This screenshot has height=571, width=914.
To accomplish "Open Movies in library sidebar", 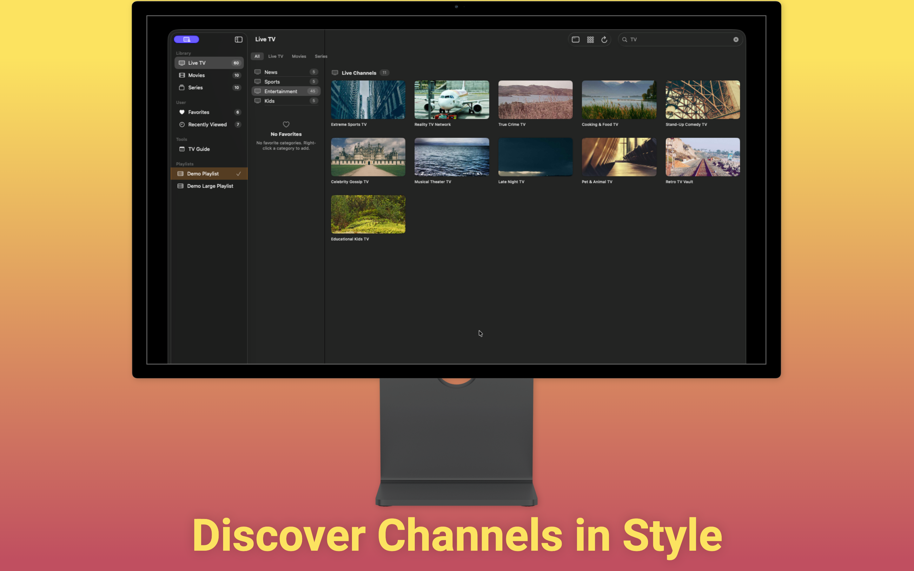I will pos(209,75).
